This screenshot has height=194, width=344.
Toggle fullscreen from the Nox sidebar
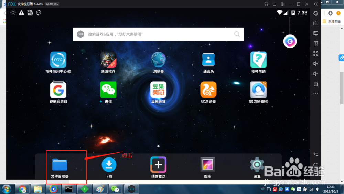coord(316,54)
